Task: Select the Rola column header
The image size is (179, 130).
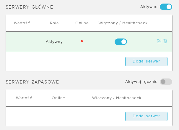Action: [x=54, y=23]
